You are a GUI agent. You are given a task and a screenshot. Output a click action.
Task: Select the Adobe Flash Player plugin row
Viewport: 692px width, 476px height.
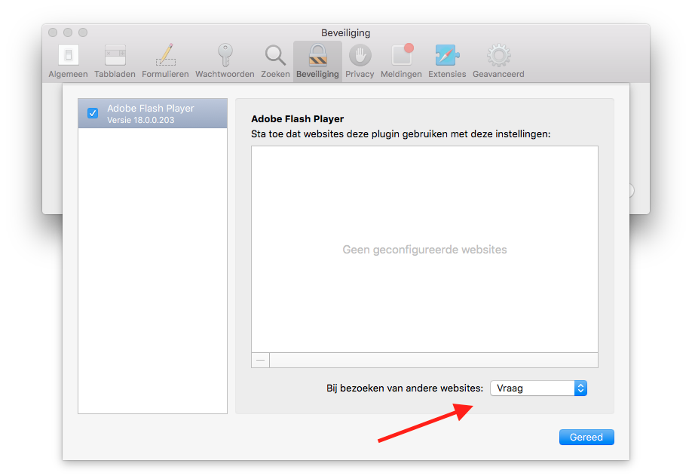tap(158, 113)
